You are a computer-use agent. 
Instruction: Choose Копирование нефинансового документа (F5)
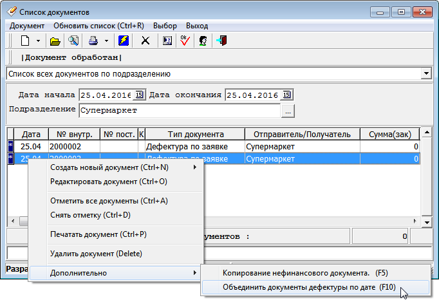pyautogui.click(x=315, y=273)
